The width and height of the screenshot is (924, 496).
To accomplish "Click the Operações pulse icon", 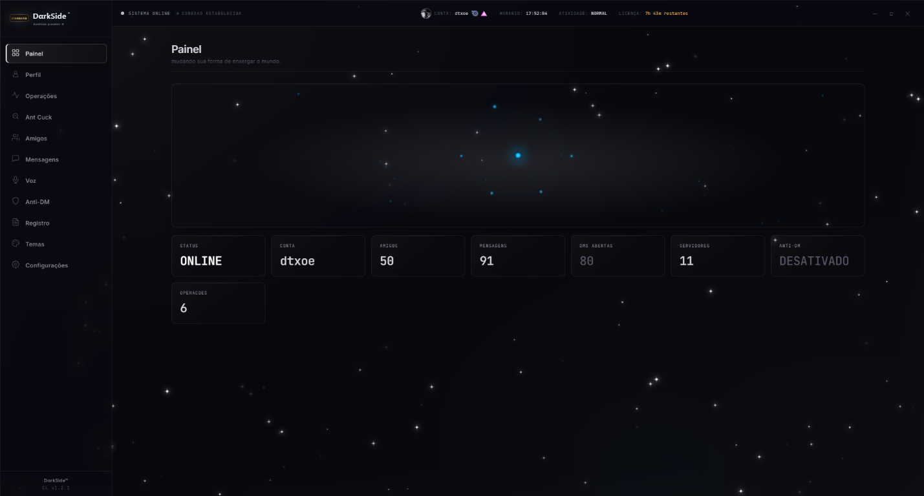I will pos(16,96).
